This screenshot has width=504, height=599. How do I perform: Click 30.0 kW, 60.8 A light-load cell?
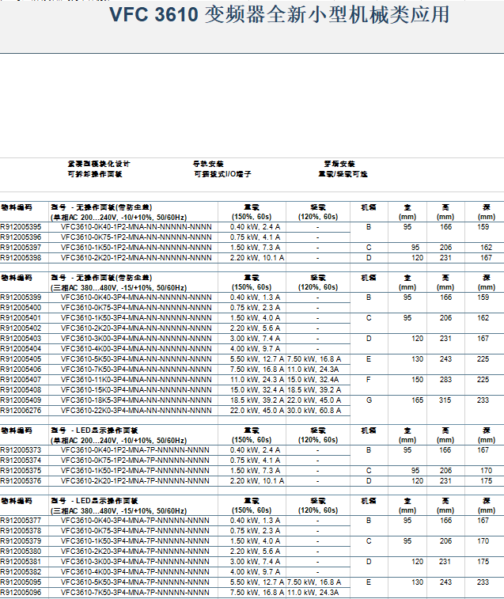coord(314,411)
